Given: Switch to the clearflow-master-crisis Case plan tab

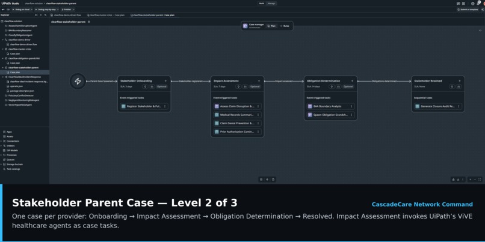Looking at the screenshot, I should [106, 15].
